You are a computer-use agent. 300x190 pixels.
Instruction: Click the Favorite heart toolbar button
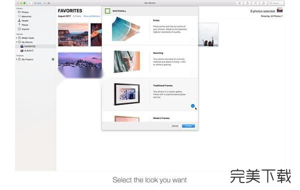(255, 3)
